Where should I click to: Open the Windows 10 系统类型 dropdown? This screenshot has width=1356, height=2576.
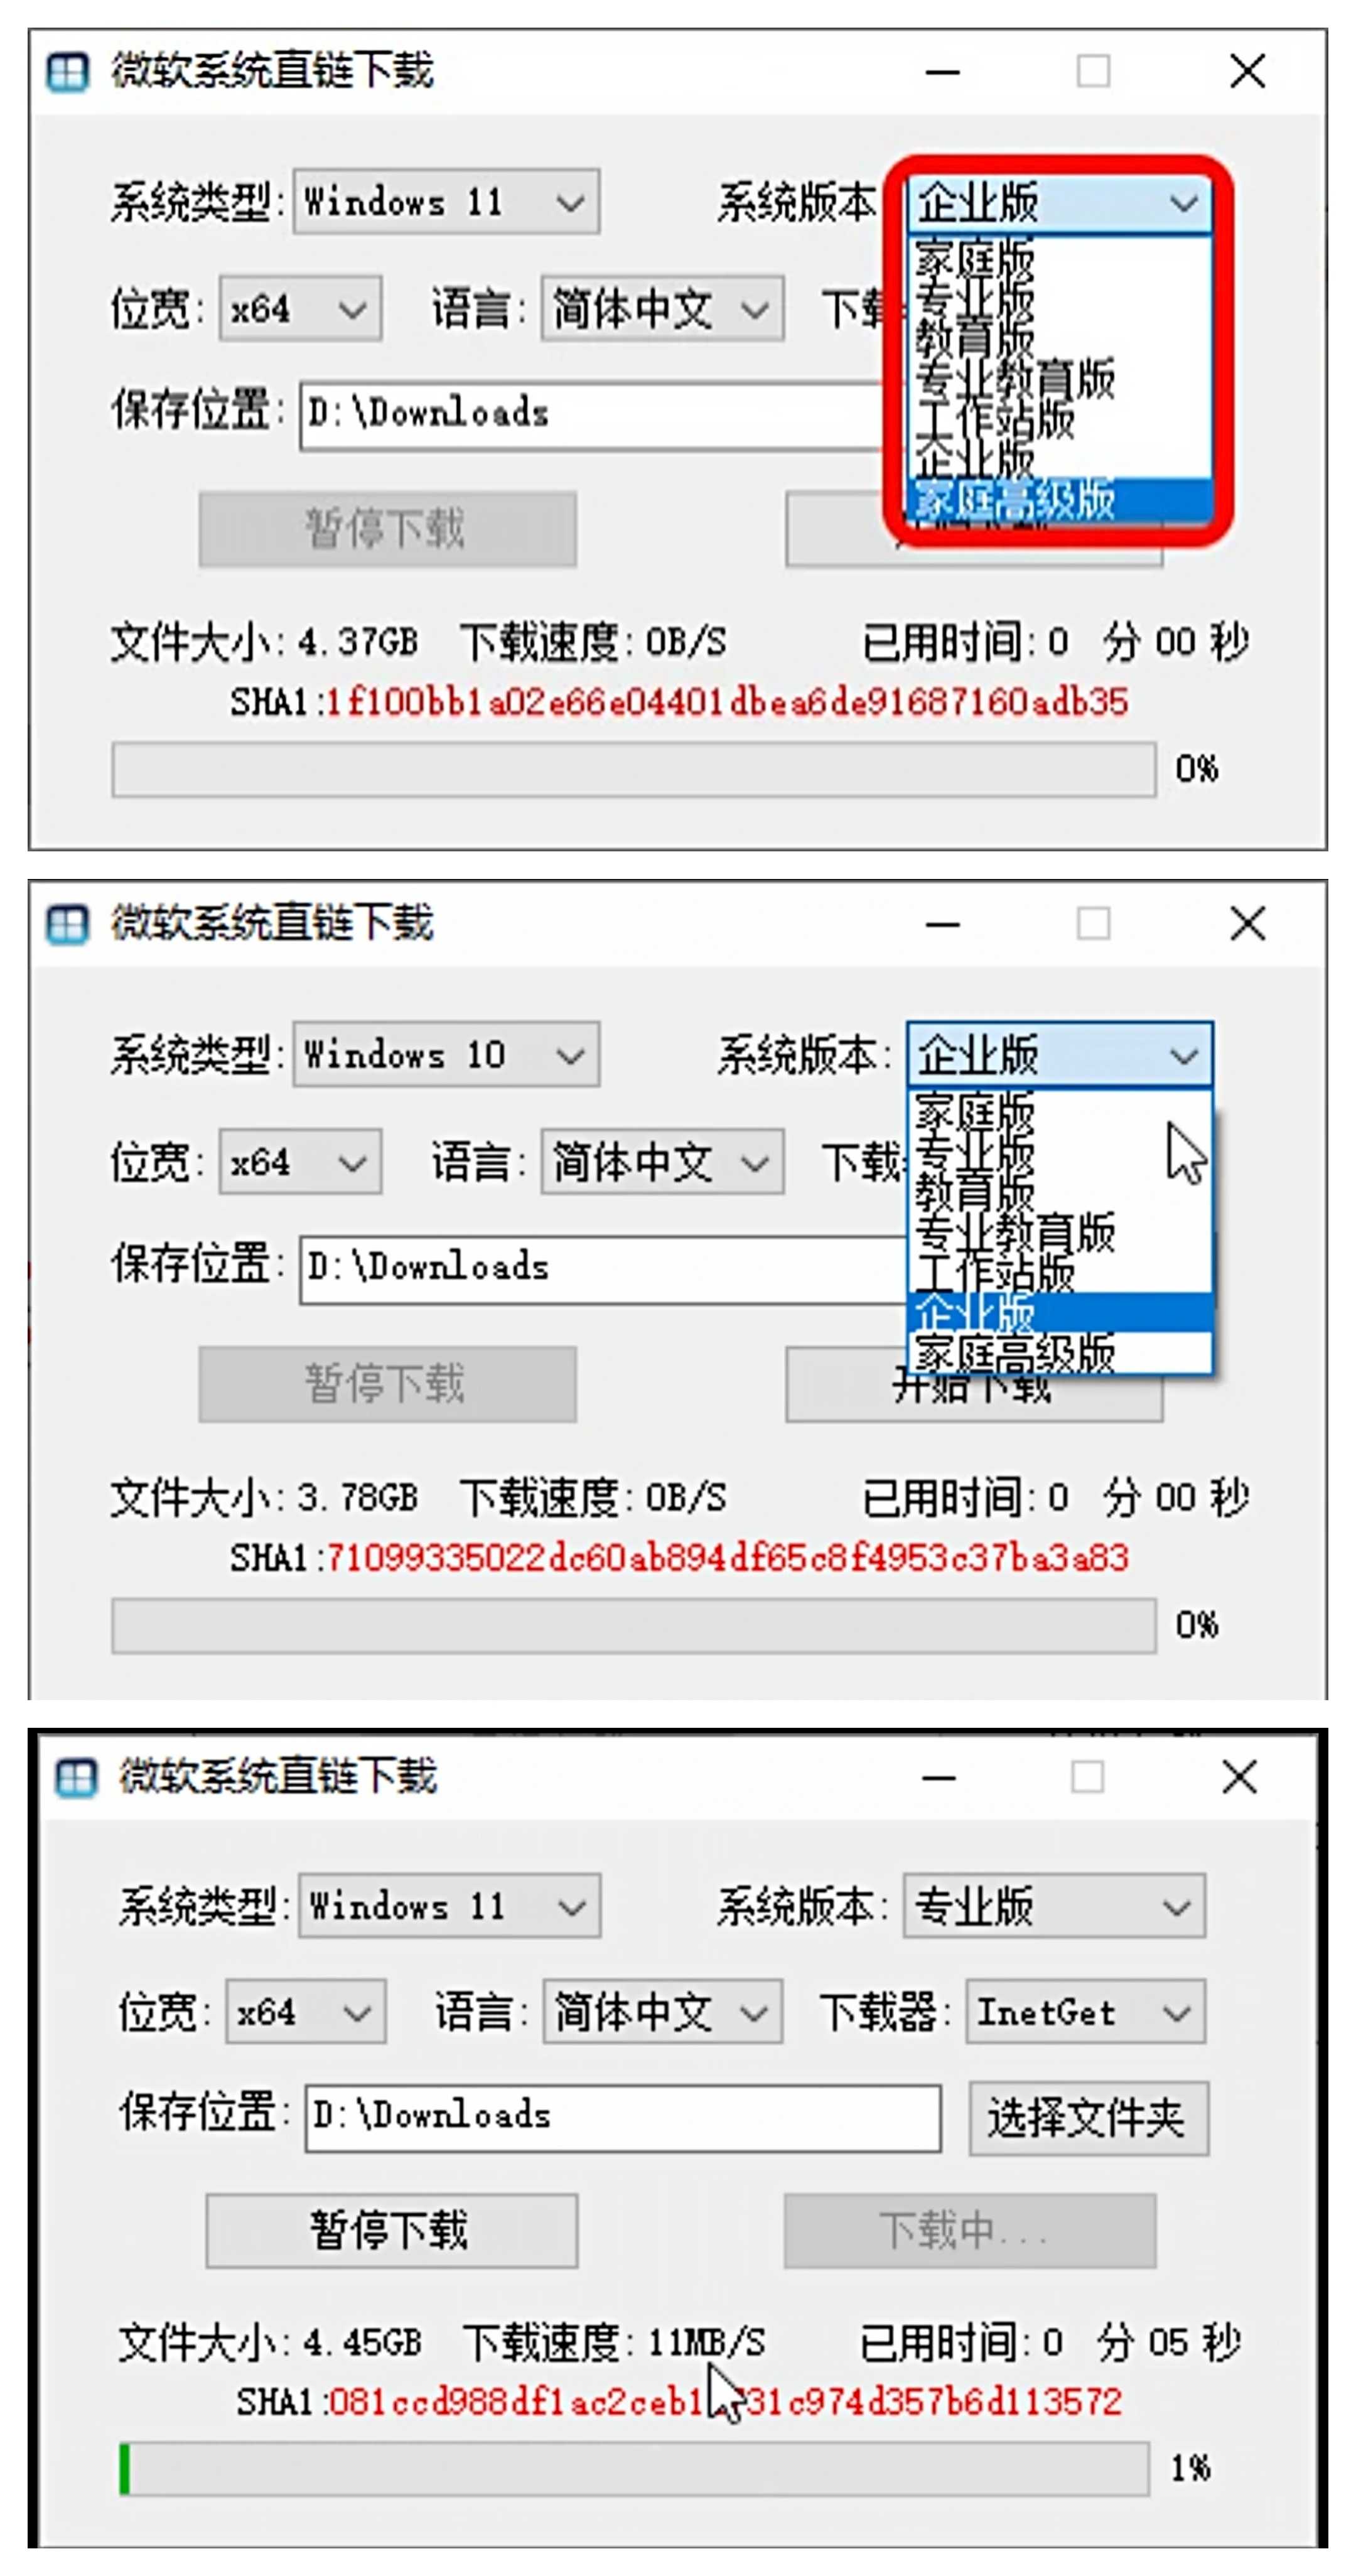pos(446,1054)
